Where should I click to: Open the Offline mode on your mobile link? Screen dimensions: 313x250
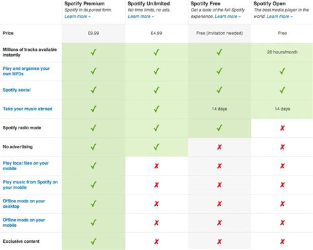pyautogui.click(x=24, y=222)
